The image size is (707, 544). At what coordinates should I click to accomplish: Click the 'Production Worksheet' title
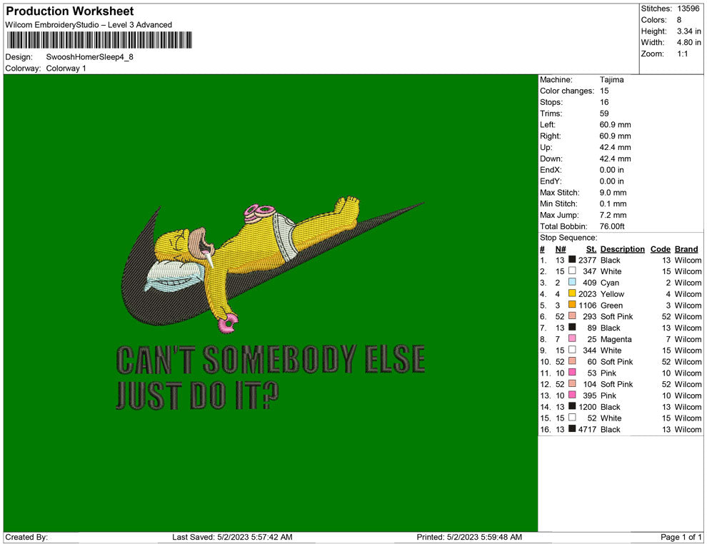click(70, 11)
